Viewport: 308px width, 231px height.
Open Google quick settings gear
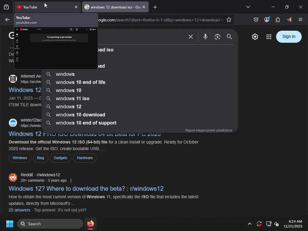(255, 37)
